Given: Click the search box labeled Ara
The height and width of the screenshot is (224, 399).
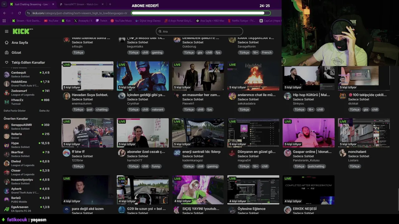Looking at the screenshot, I should pos(199,31).
